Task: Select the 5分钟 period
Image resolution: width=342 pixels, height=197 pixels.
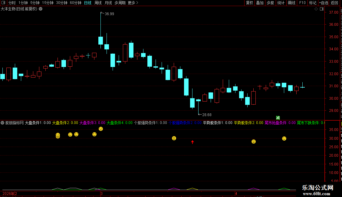Action: pyautogui.click(x=35, y=3)
